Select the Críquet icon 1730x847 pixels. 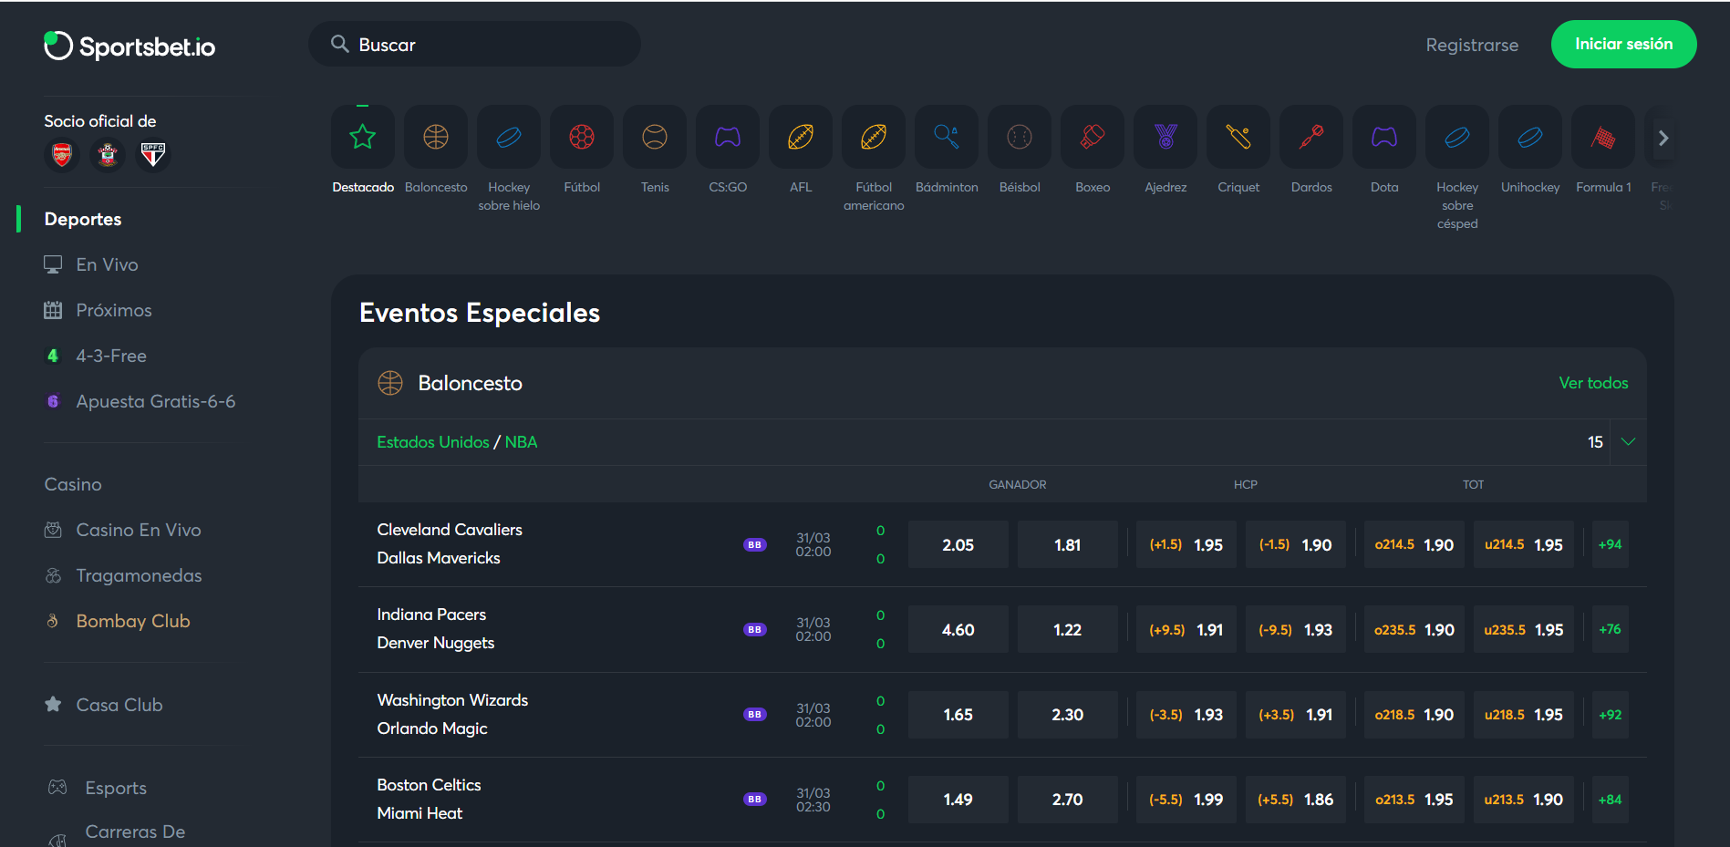click(x=1238, y=137)
